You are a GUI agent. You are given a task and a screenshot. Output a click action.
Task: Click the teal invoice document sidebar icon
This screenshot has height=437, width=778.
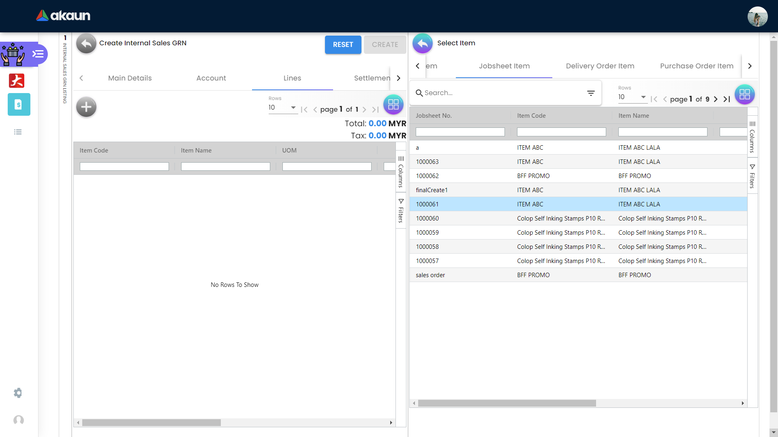tap(19, 104)
